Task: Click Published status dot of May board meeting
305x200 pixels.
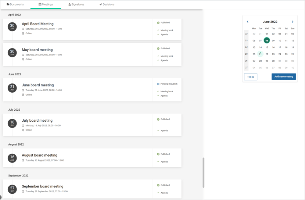Action: (x=158, y=49)
